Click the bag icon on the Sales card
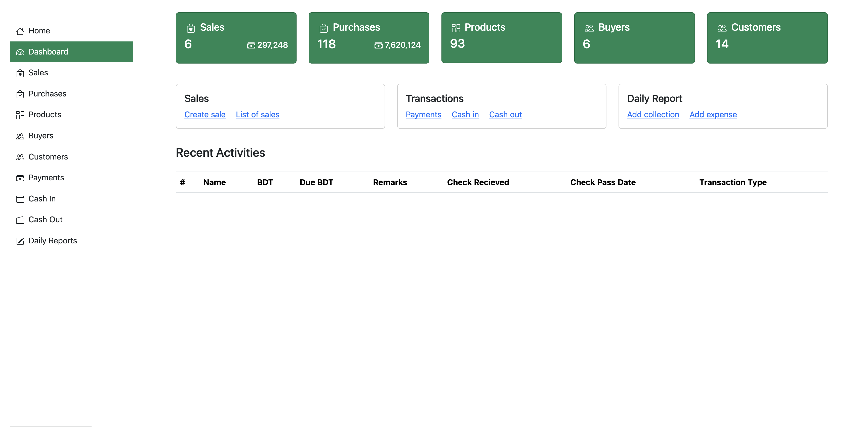This screenshot has height=427, width=860. pyautogui.click(x=191, y=28)
